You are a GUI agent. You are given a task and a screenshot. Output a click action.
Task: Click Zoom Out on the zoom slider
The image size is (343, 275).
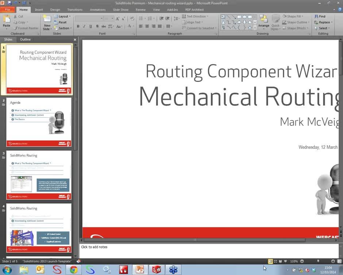pos(302,261)
